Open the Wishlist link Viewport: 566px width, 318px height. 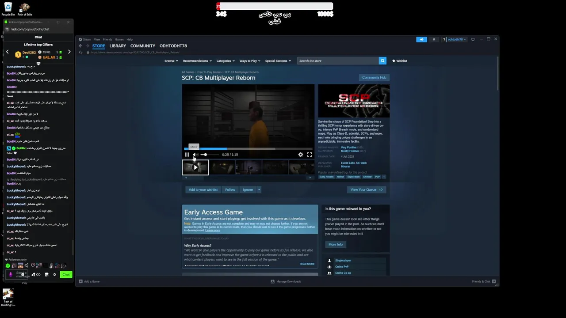point(400,61)
